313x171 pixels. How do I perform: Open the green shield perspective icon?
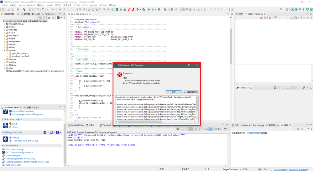(307, 9)
